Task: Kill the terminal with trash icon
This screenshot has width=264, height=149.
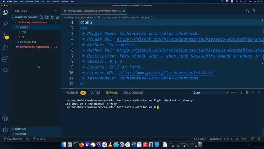Action: coord(247,92)
